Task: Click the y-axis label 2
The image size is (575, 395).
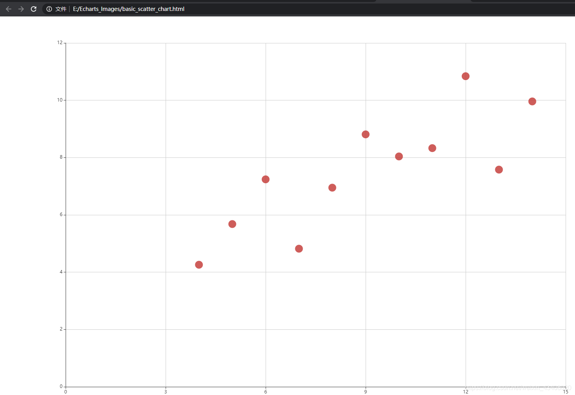Action: (61, 329)
